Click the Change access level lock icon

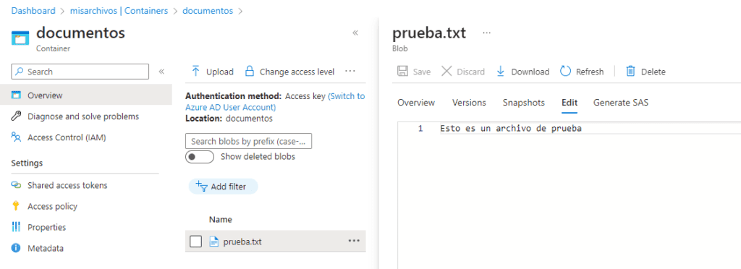coord(249,72)
